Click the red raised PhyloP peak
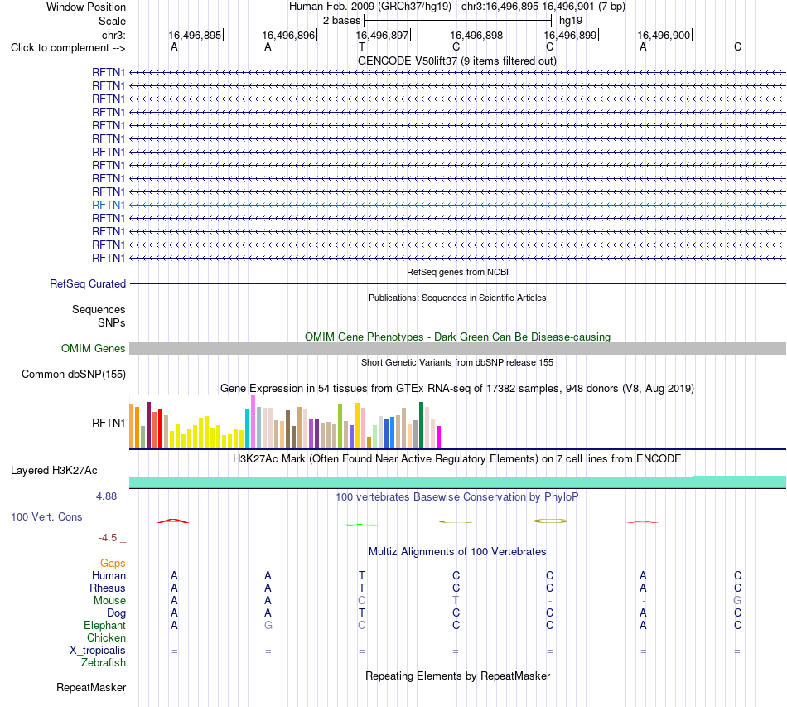The height and width of the screenshot is (707, 787). coord(173,521)
